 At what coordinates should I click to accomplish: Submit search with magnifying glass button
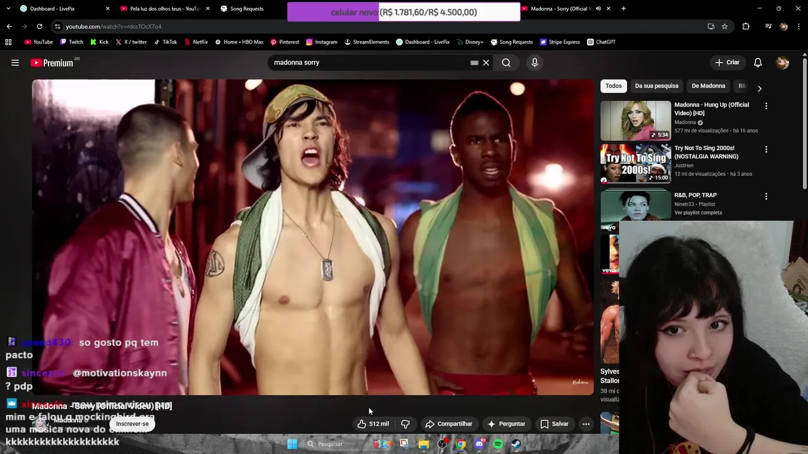click(x=506, y=62)
